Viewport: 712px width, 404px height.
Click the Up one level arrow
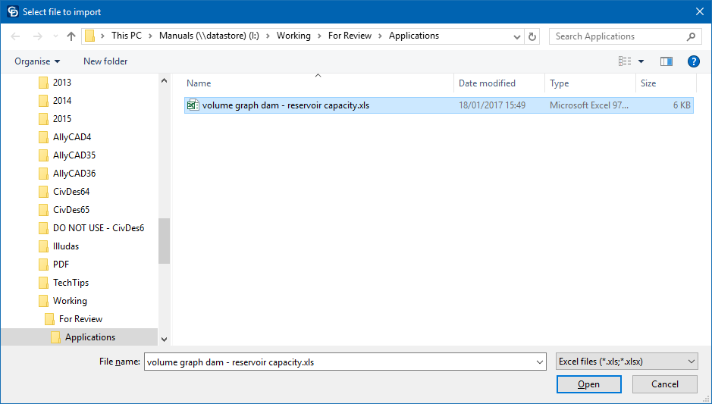pos(71,36)
